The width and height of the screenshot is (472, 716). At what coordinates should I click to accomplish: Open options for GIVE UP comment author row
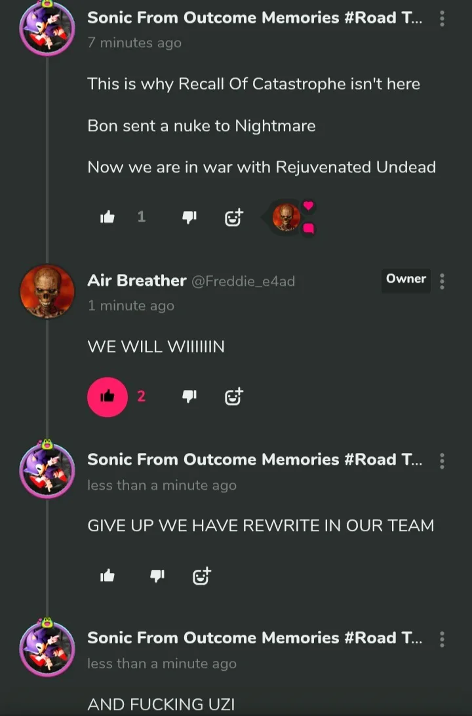[x=442, y=461]
